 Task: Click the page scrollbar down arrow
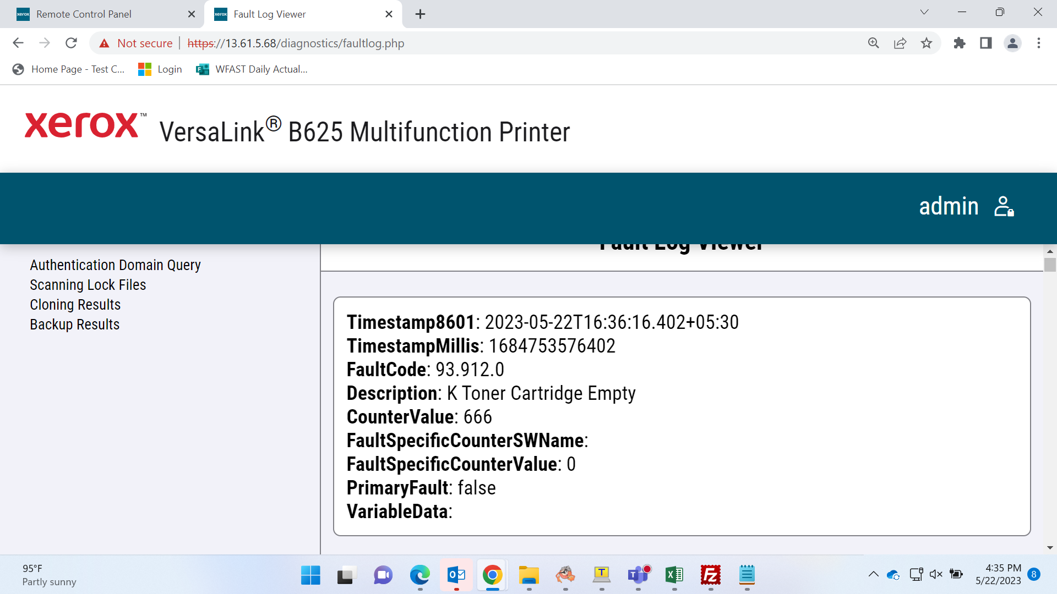(1050, 548)
